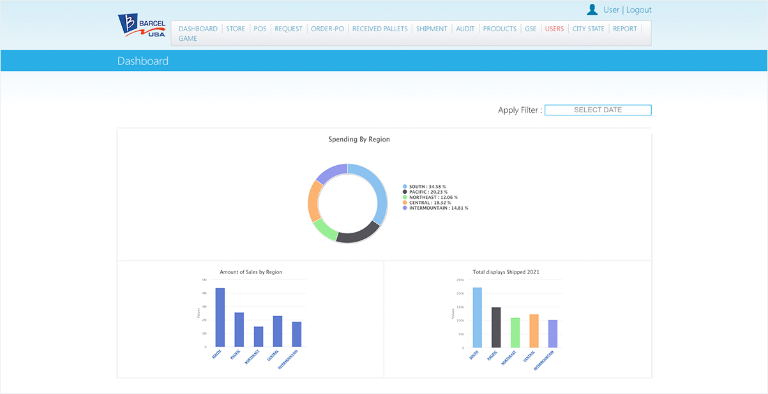Click the "Total displays Shipped 2021" title

506,272
